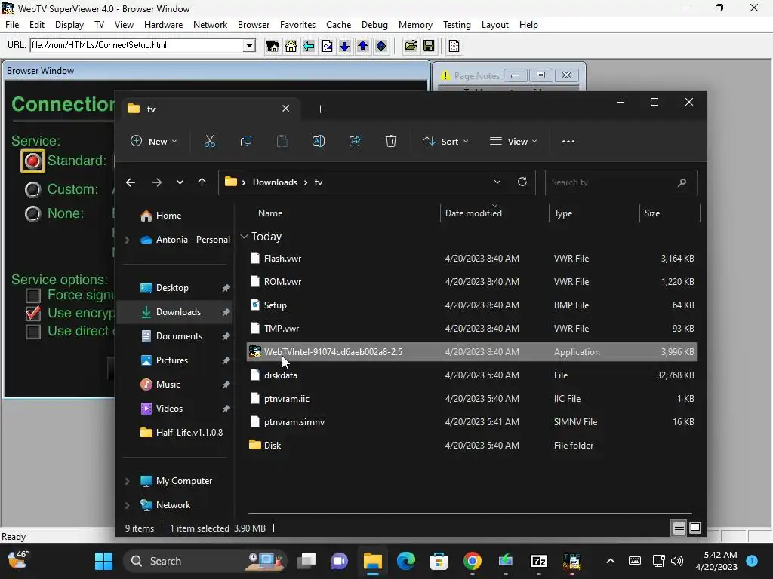Select the Disk folder
The width and height of the screenshot is (773, 579).
point(471,446)
